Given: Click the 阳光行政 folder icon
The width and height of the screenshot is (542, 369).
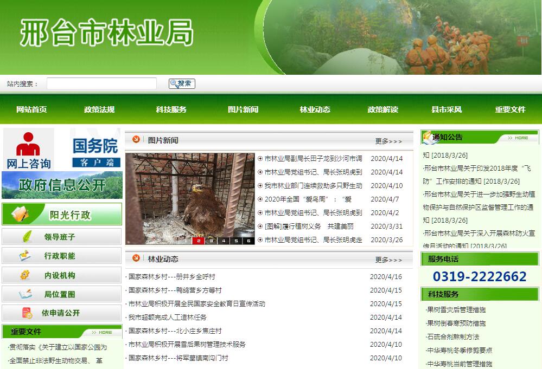Looking at the screenshot, I should [20, 214].
